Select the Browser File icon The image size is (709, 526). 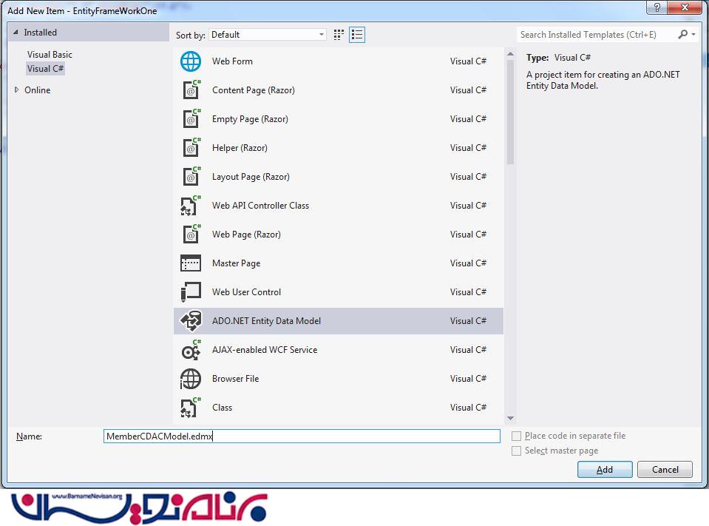[x=191, y=379]
